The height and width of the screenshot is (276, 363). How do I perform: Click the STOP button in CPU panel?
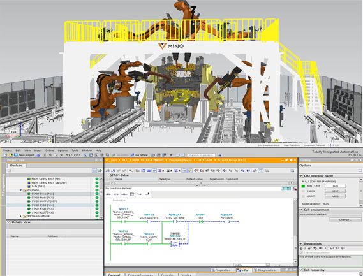pyautogui.click(x=335, y=191)
